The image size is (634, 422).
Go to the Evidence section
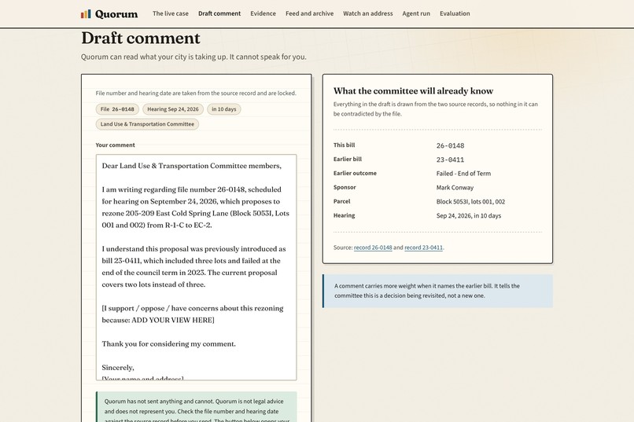point(263,13)
